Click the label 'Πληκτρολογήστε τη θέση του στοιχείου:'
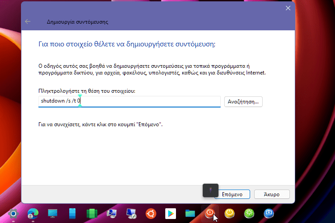This screenshot has width=335, height=223. (87, 91)
